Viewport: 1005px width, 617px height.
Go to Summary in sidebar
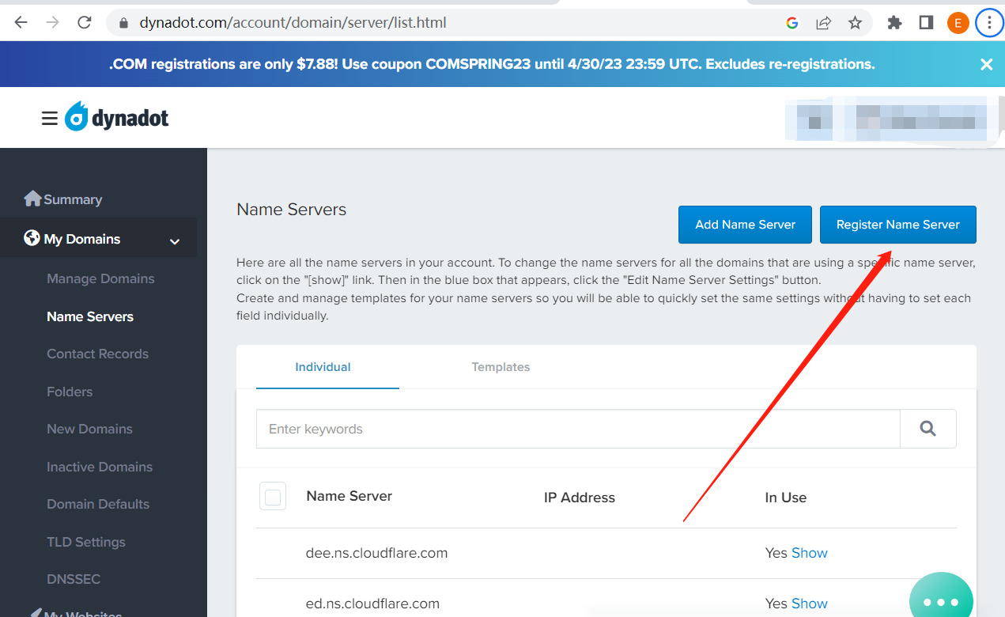point(72,199)
